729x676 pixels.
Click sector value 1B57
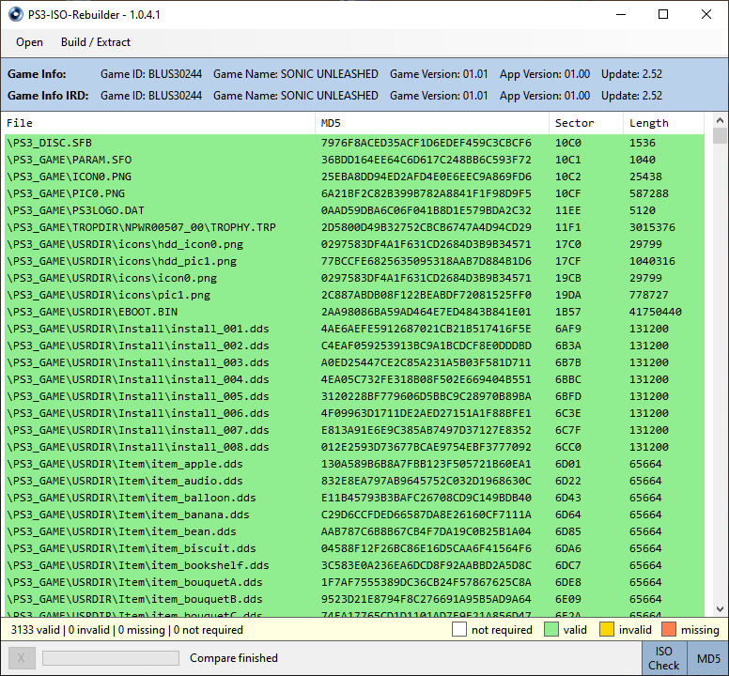pyautogui.click(x=567, y=312)
